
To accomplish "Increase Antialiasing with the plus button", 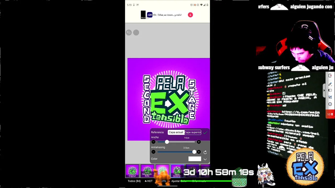I will [199, 152].
